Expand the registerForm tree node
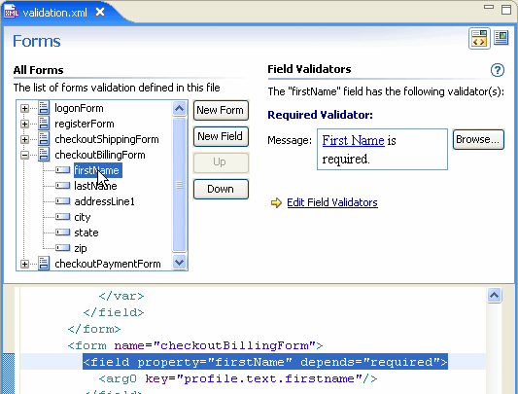518x394 pixels. tap(24, 124)
